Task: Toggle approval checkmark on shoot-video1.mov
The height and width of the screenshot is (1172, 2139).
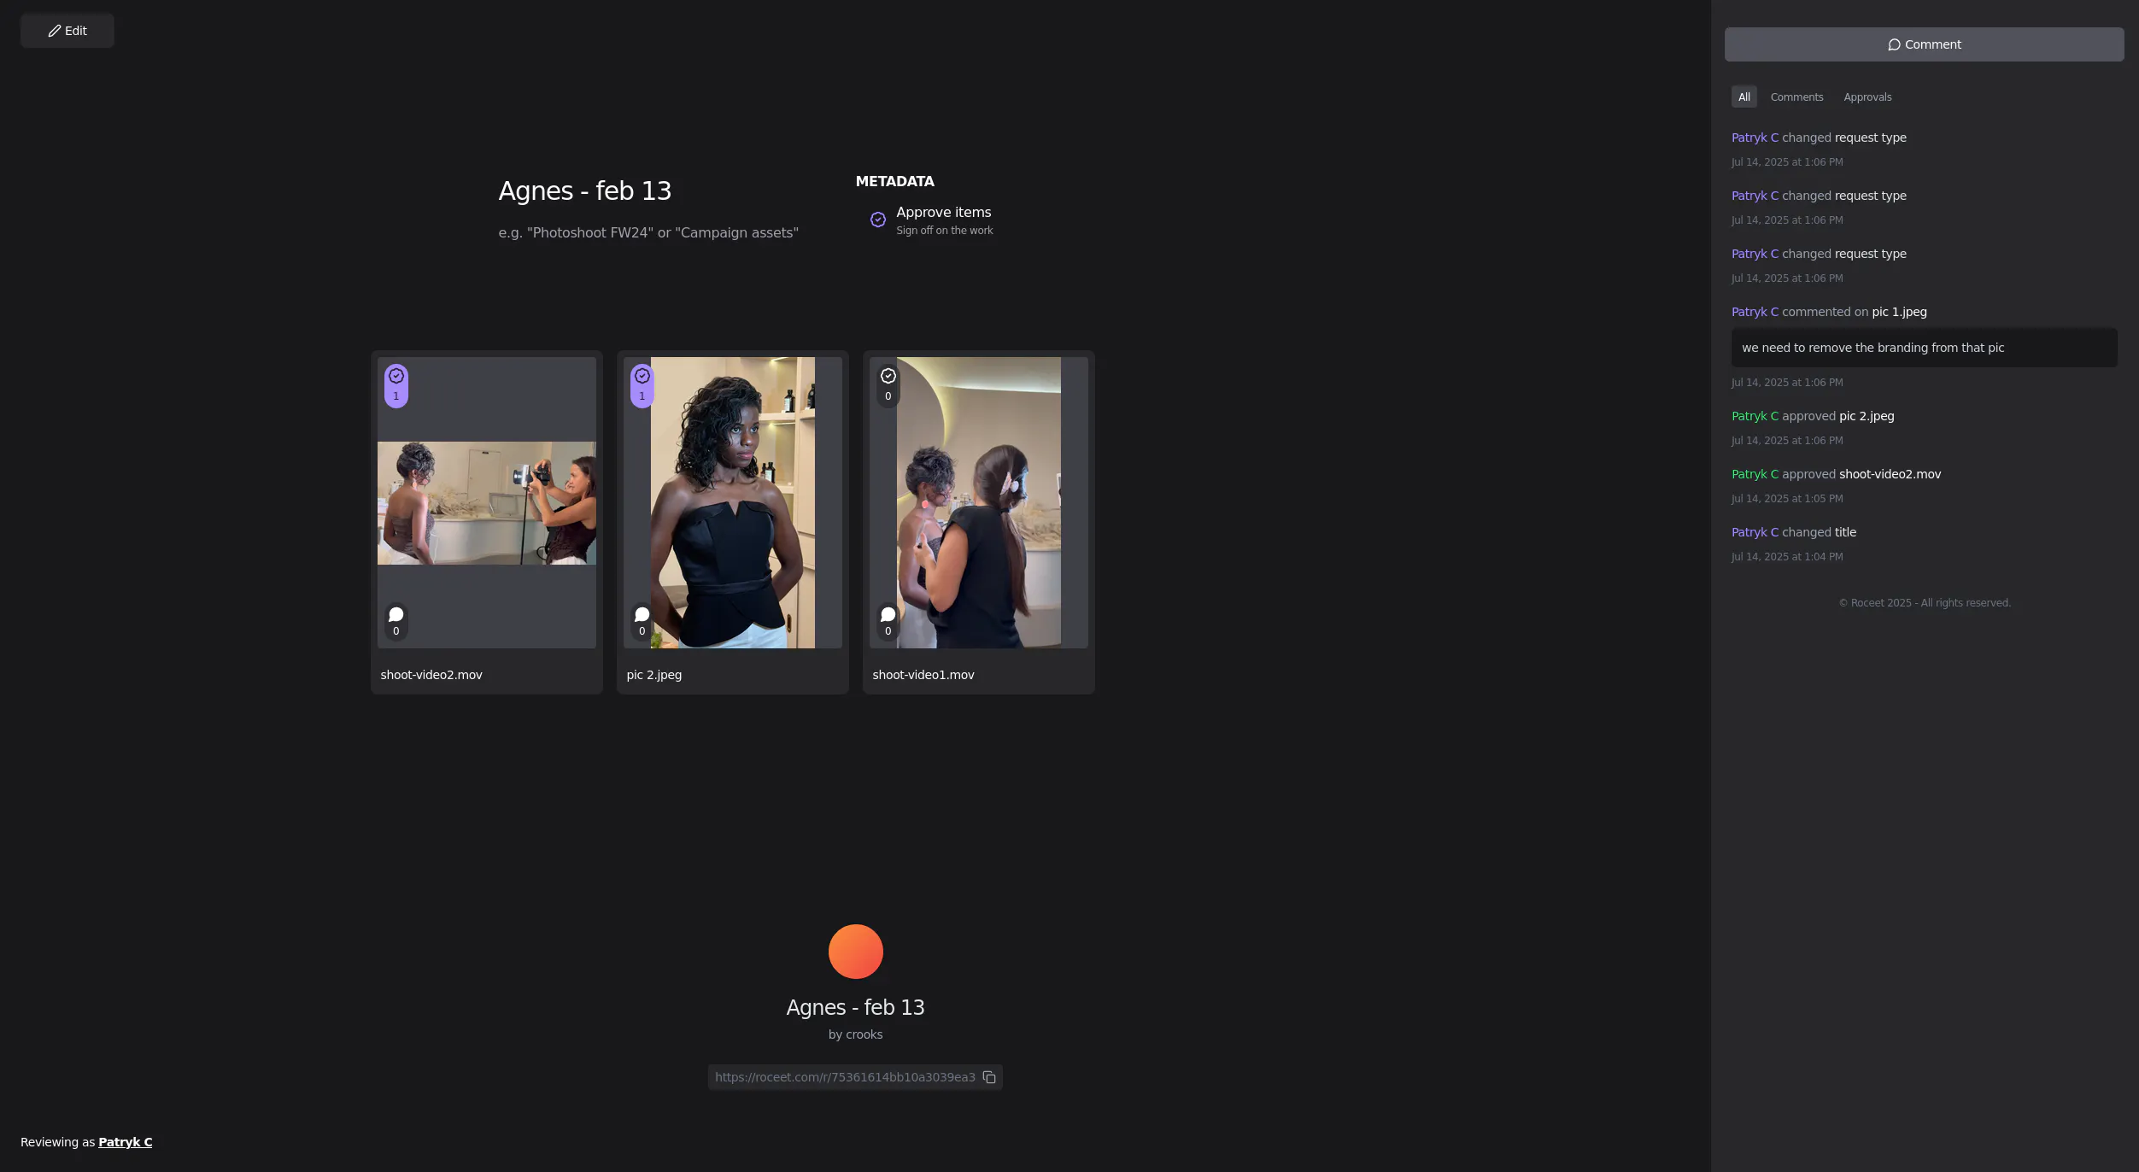Action: 888,385
